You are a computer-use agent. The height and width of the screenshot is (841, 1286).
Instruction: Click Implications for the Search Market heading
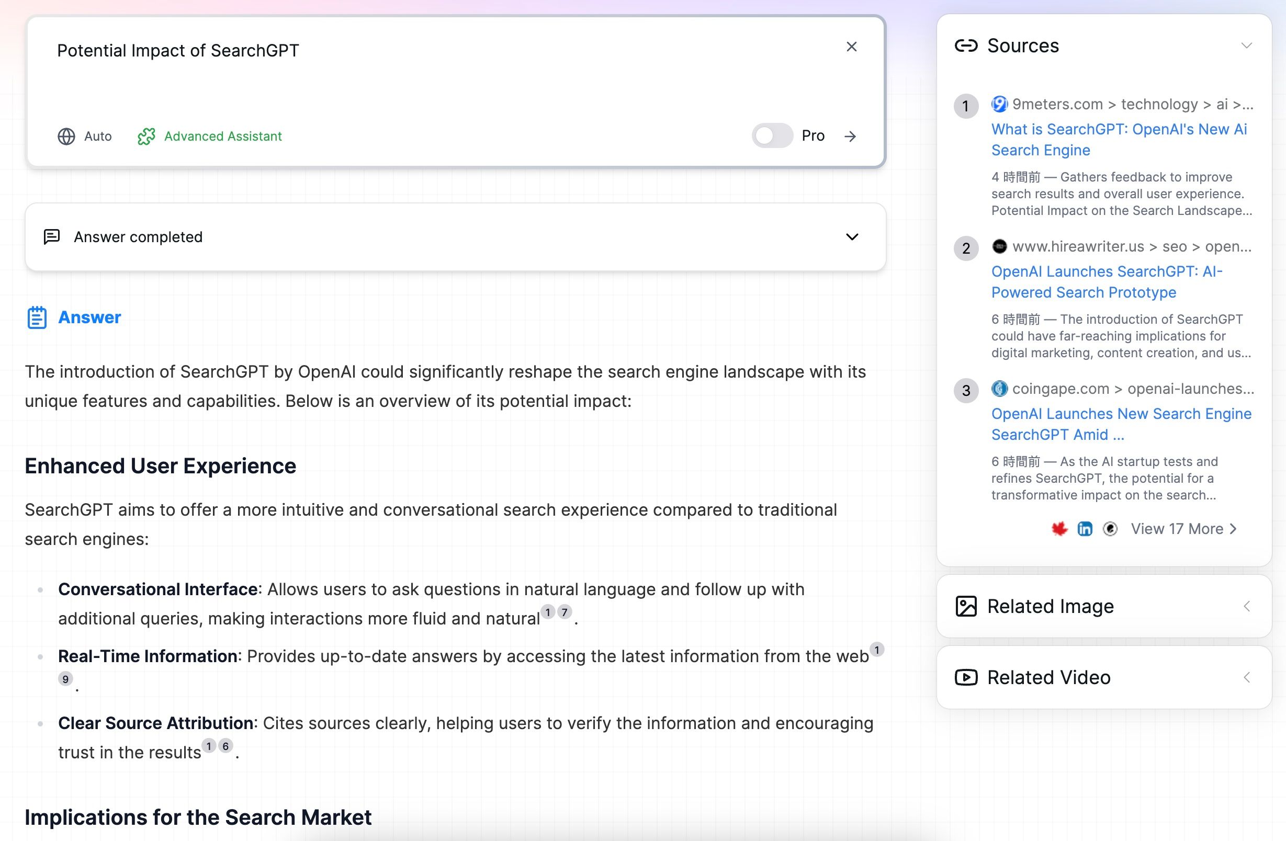[x=198, y=817]
